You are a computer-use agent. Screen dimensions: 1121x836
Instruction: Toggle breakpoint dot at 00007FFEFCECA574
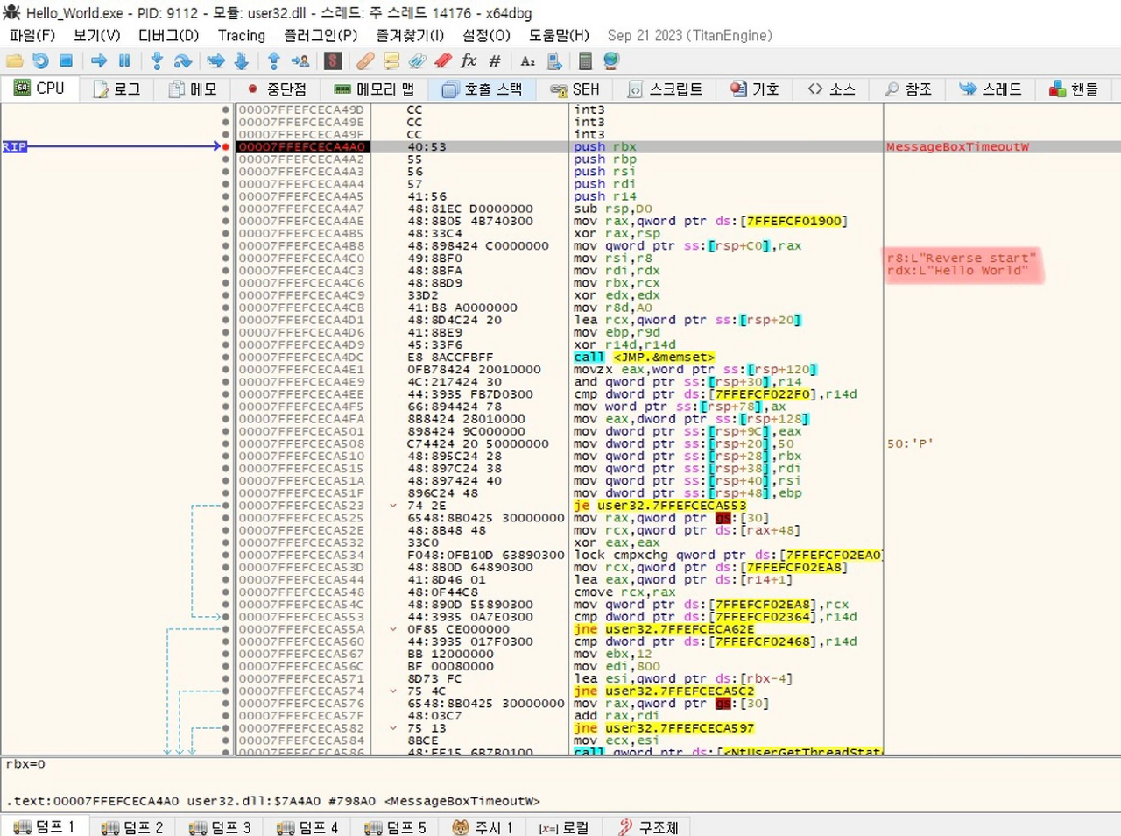pos(226,691)
